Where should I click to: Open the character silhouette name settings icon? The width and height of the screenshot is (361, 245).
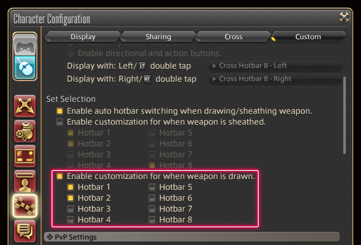tap(25, 181)
